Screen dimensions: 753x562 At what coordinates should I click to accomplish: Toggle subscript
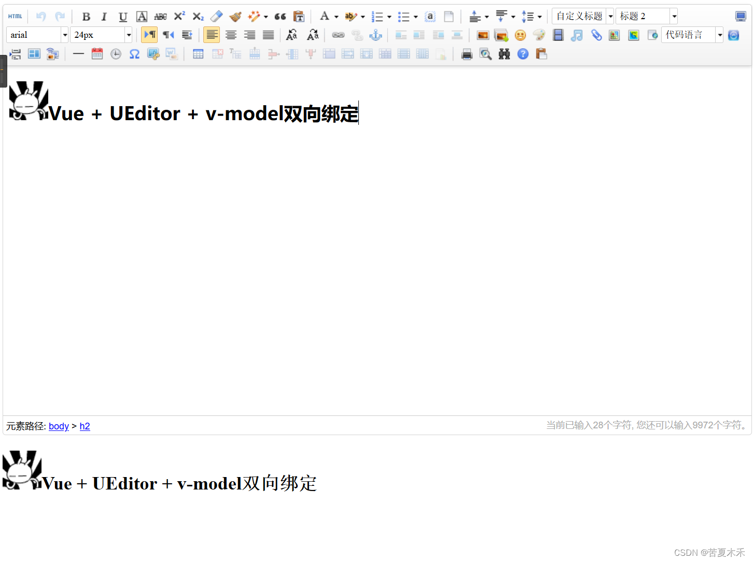[x=198, y=17]
